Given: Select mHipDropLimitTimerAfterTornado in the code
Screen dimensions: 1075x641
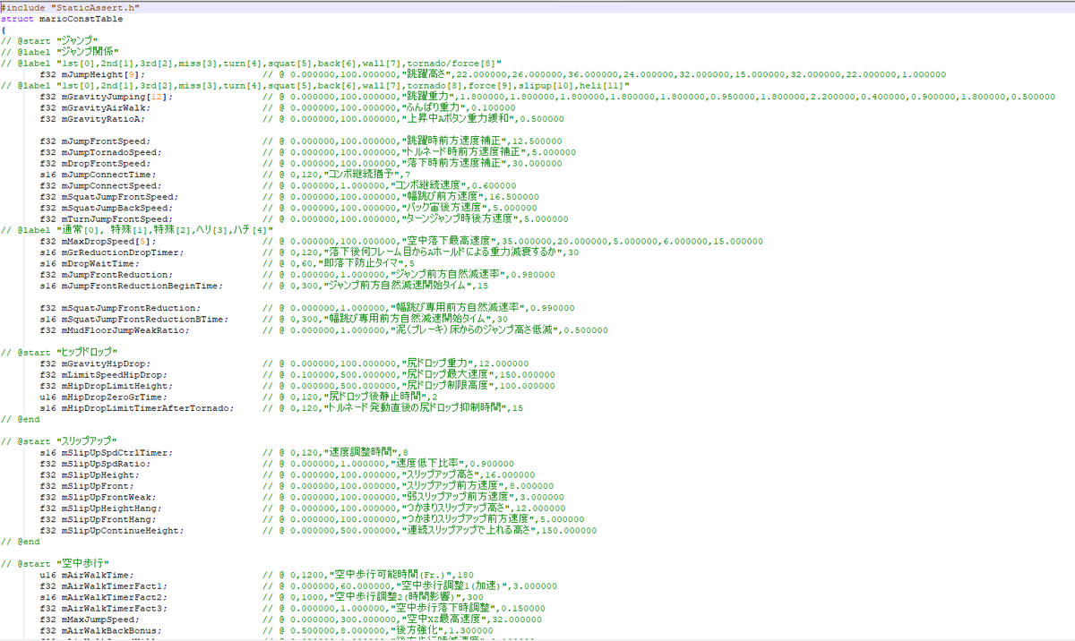Looking at the screenshot, I should (144, 407).
